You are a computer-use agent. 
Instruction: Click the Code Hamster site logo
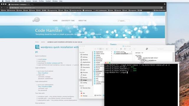36,19
